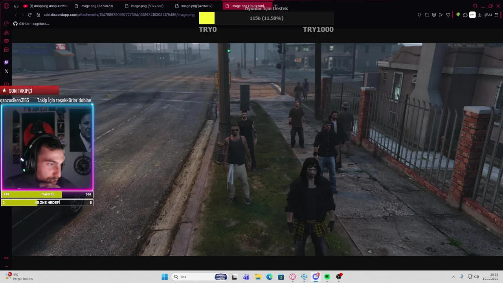Click the yellow donation progress bar
The image size is (503, 283).
pyautogui.click(x=266, y=18)
